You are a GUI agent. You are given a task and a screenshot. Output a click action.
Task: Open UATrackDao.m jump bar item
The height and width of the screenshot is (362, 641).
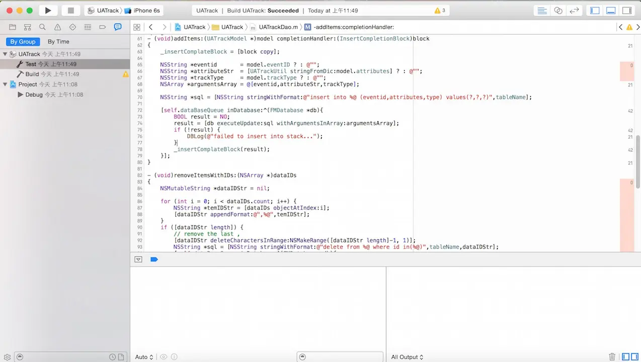[x=274, y=27]
